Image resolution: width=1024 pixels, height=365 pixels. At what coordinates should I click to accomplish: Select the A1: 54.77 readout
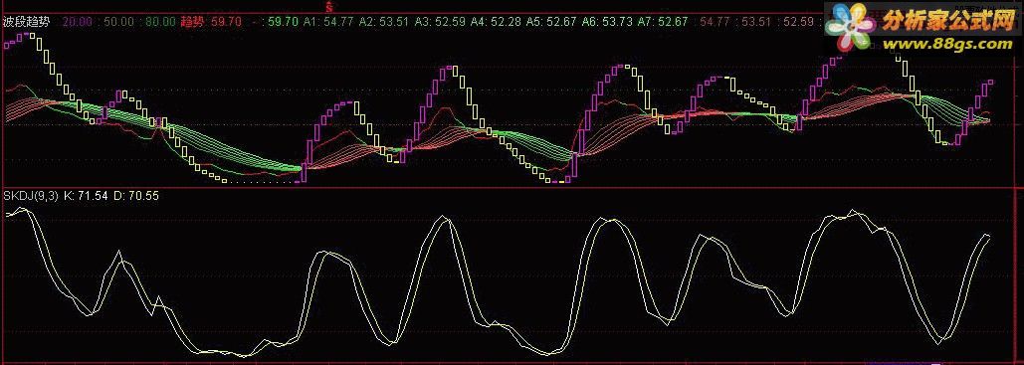(x=328, y=22)
